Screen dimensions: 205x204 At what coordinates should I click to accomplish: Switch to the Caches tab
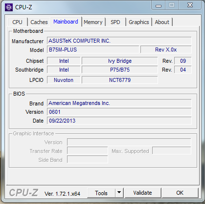coord(39,22)
